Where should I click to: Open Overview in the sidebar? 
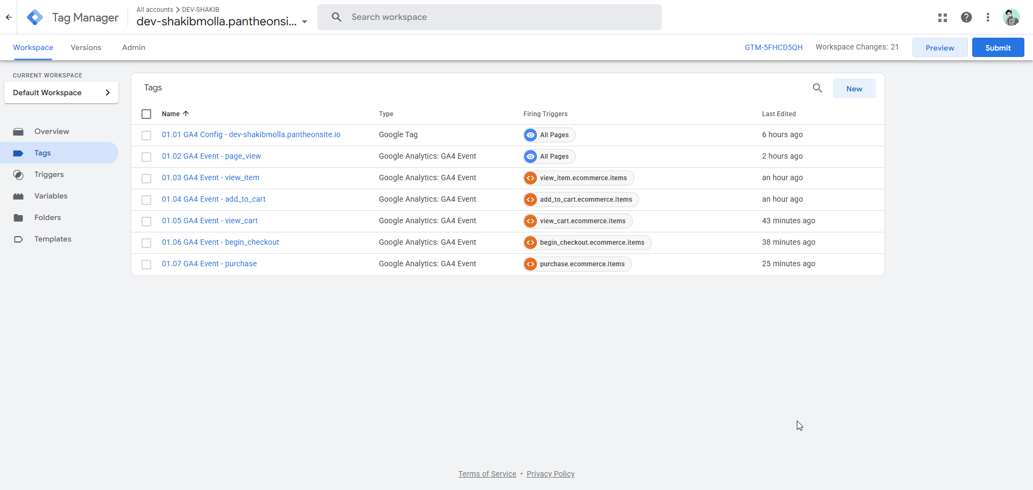(52, 132)
